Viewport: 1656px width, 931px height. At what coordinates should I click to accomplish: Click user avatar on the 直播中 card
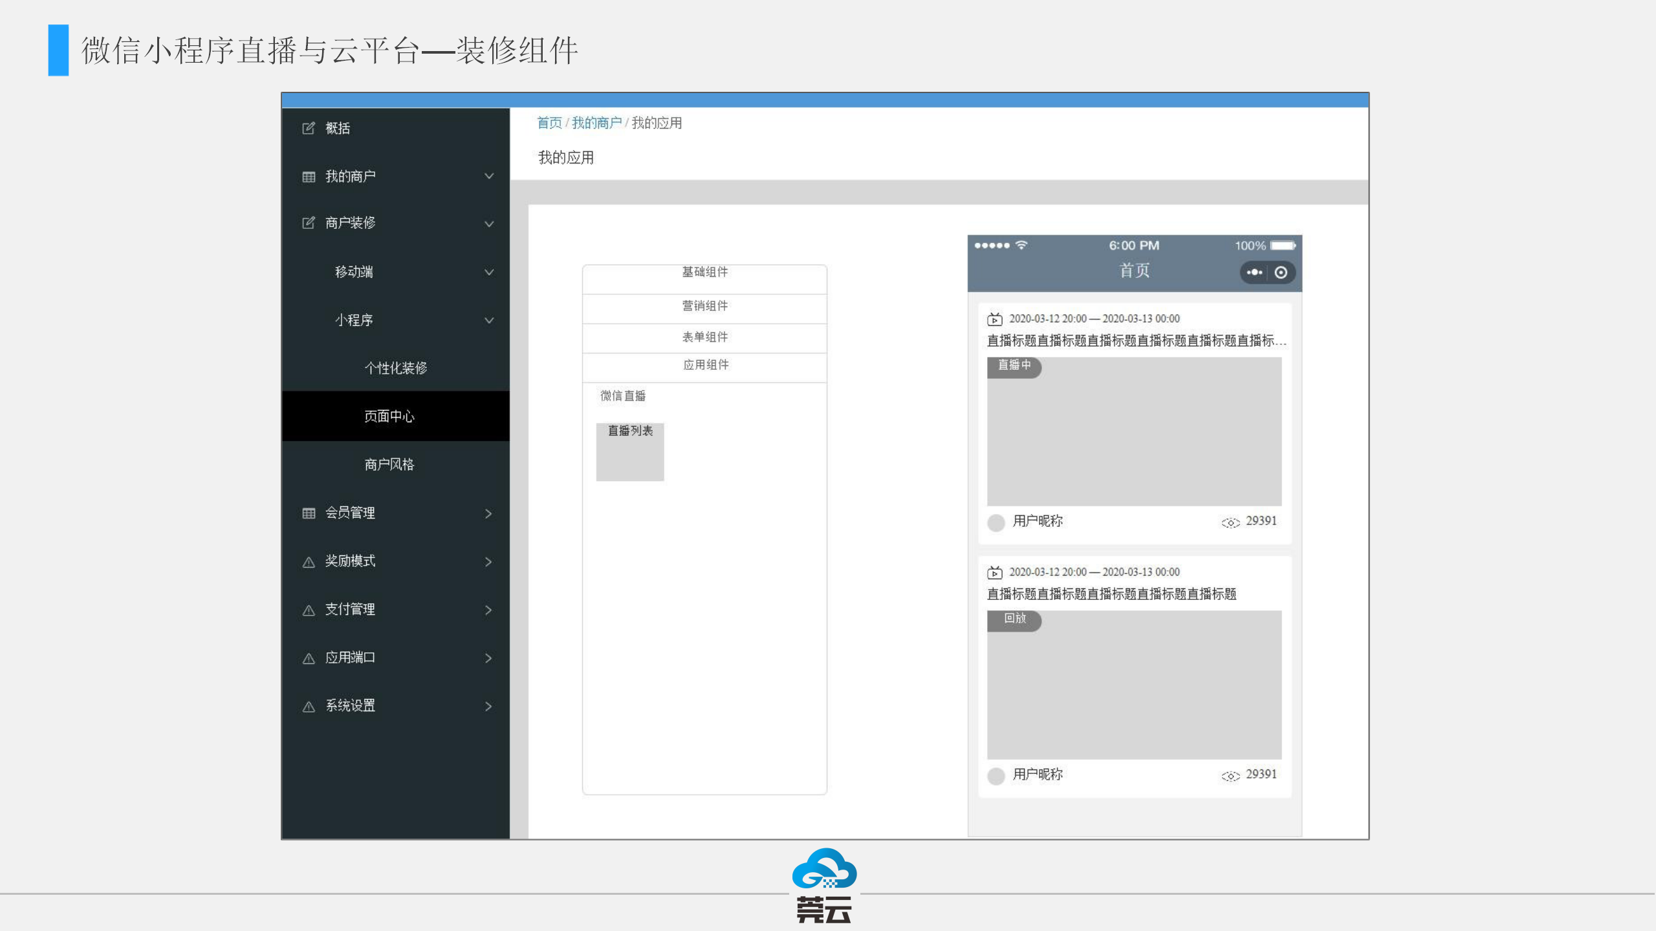(996, 522)
